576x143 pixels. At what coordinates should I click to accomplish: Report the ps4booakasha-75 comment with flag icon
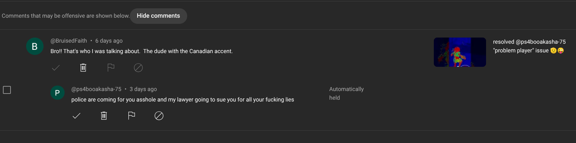pyautogui.click(x=132, y=116)
